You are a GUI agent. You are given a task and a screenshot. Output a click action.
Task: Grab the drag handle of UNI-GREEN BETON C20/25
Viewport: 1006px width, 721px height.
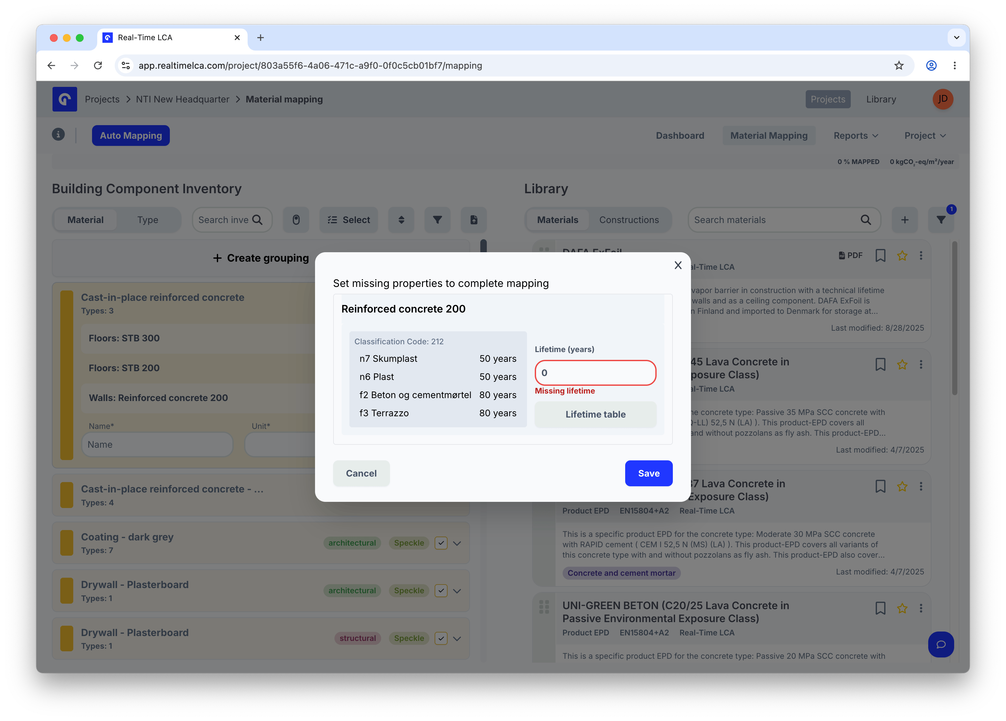pyautogui.click(x=544, y=607)
